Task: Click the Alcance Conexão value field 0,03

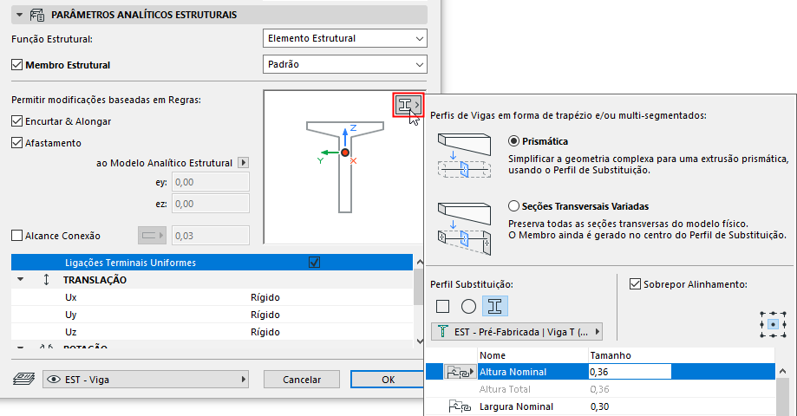Action: point(211,235)
